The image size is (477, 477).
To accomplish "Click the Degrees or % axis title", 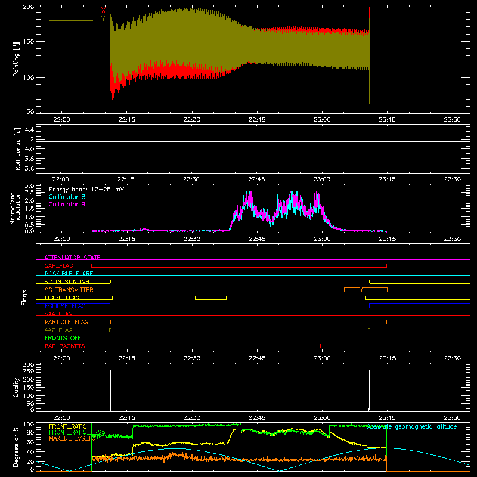I will 16,447.
